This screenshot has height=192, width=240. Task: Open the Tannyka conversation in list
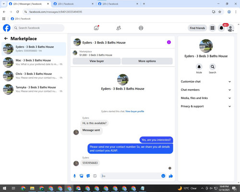34,89
